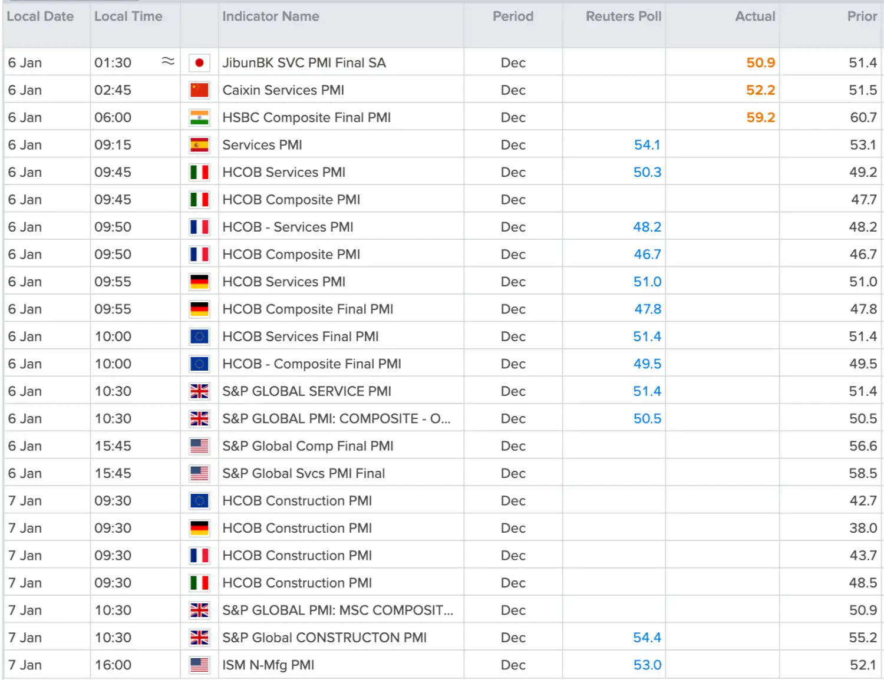The width and height of the screenshot is (884, 680).
Task: Click UK flag beside S&P GLOBAL SERVICE PMI
Action: click(x=199, y=391)
